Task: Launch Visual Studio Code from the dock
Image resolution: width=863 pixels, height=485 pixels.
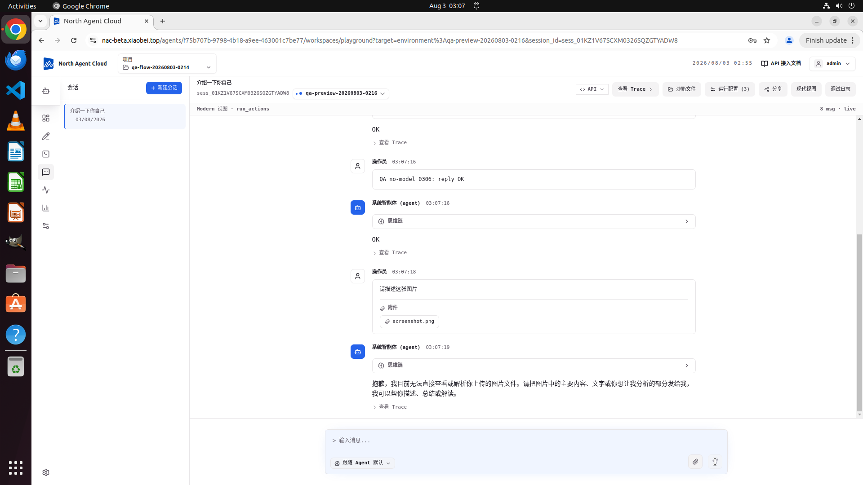Action: (x=16, y=90)
